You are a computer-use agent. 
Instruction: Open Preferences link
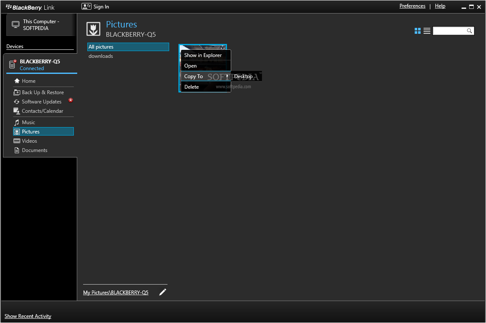coord(412,6)
